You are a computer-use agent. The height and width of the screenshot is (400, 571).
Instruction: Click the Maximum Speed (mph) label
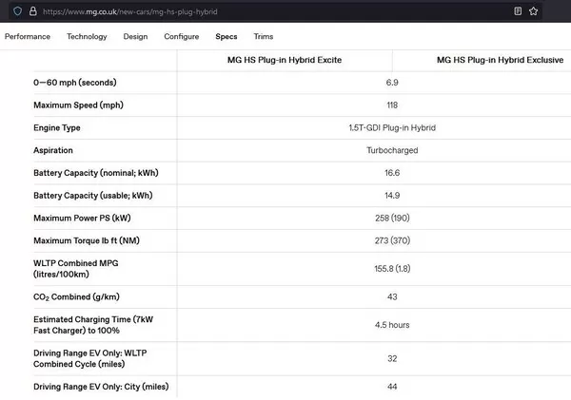[x=78, y=105]
